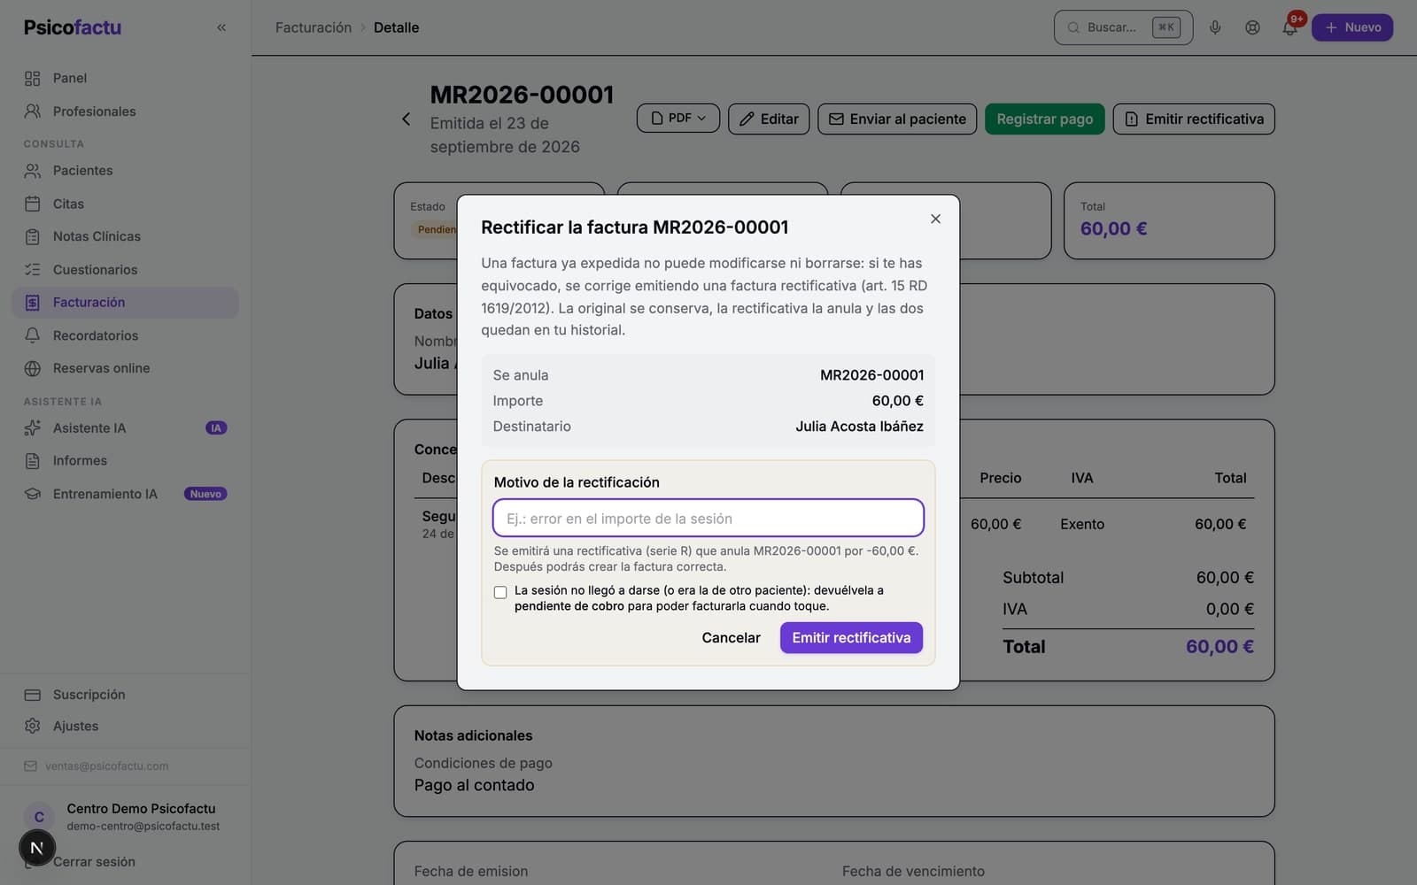Click Emitir rectificativa in the invoice header
Image resolution: width=1417 pixels, height=885 pixels.
(x=1194, y=119)
